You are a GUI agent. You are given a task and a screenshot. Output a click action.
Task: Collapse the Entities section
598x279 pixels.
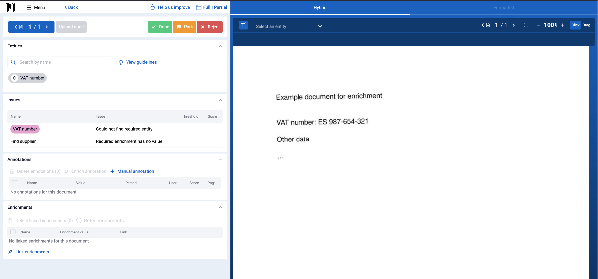[220, 46]
